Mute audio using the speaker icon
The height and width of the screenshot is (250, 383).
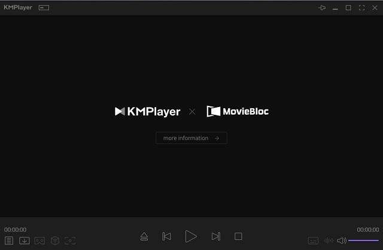click(x=341, y=240)
